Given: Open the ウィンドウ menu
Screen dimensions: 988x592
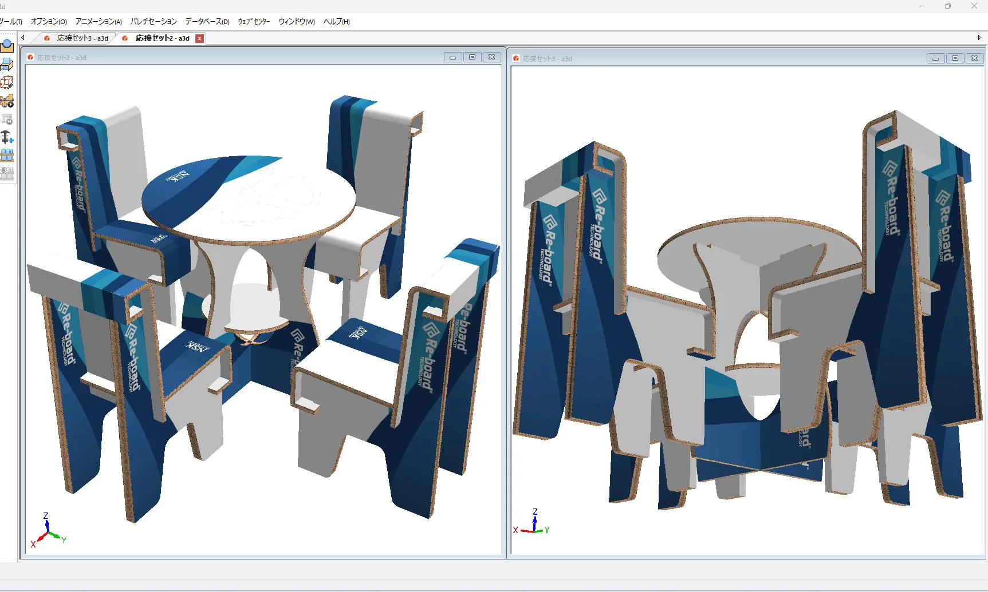Looking at the screenshot, I should pos(296,22).
